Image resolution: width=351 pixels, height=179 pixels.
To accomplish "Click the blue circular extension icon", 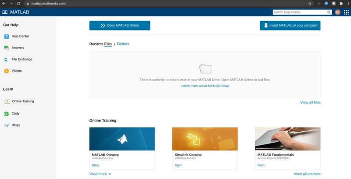I will [x=326, y=4].
